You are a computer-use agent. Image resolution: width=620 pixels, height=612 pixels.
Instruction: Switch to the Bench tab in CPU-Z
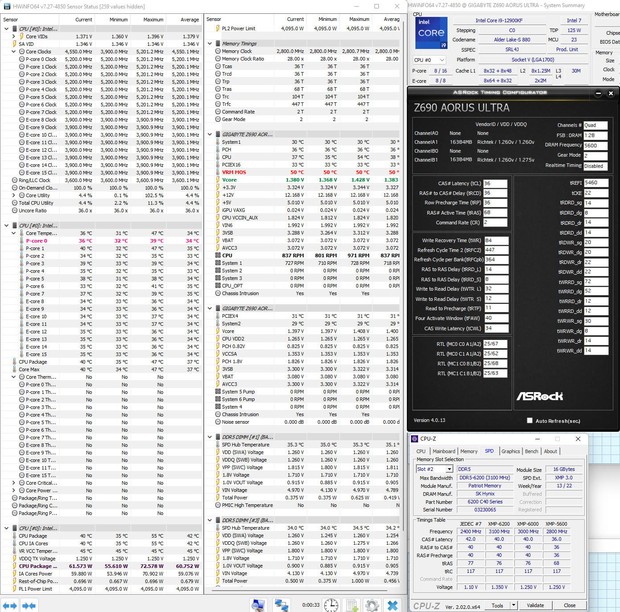[x=532, y=451]
